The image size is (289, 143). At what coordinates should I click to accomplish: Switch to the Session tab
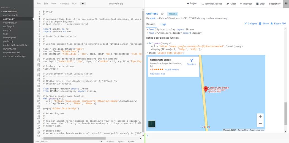151,24
